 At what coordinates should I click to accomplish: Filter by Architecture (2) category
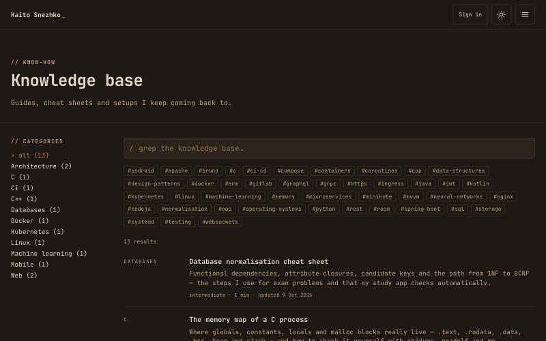pyautogui.click(x=41, y=166)
